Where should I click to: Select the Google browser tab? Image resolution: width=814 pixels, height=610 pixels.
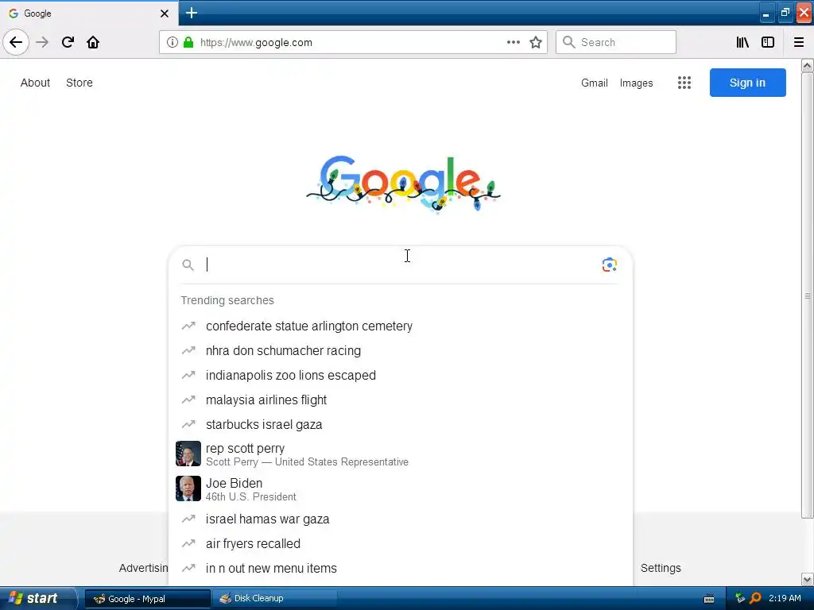coord(88,13)
